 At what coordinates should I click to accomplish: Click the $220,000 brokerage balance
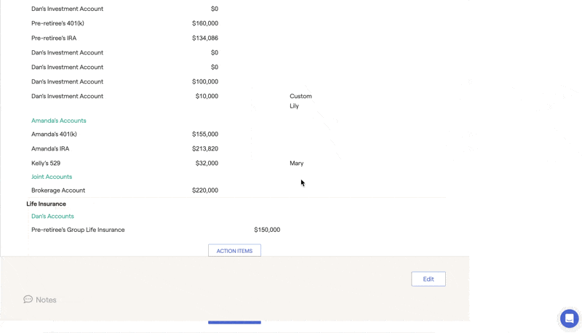tap(205, 190)
